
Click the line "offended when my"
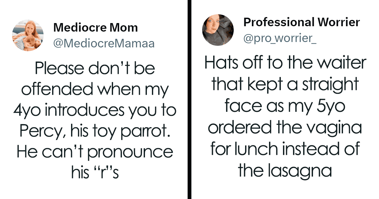[x=94, y=90]
